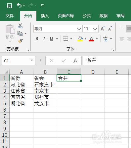Image resolution: width=131 pixels, height=148 pixels.
Task: Click the top align icon
Action: 122,27
